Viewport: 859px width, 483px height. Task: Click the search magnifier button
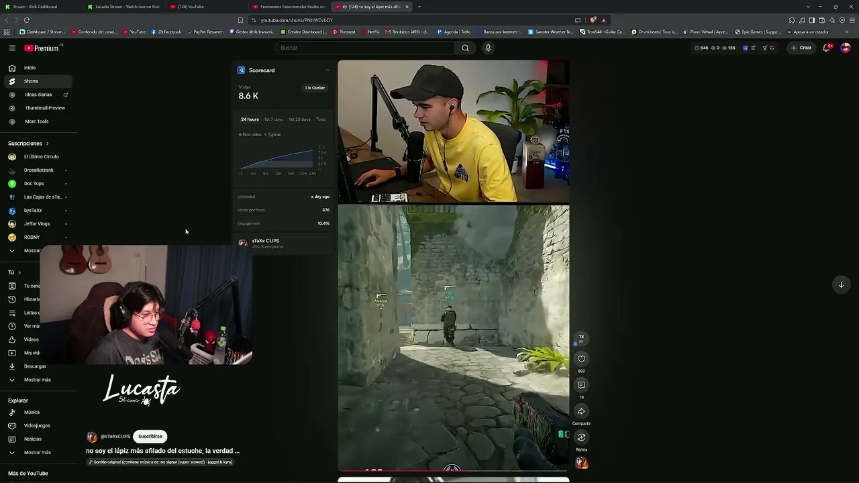pyautogui.click(x=465, y=48)
